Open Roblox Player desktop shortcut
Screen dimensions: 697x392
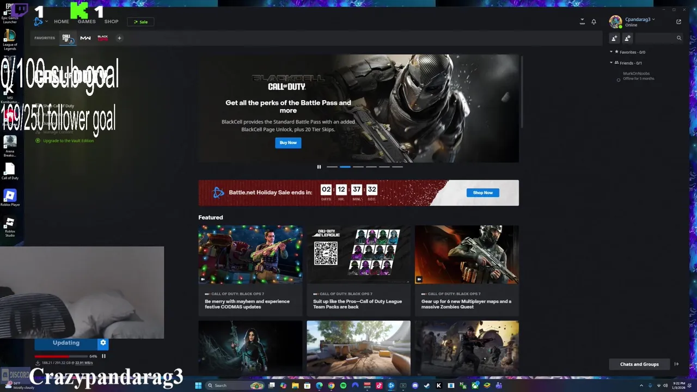coord(10,198)
